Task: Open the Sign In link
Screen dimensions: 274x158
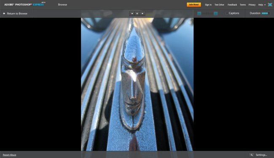Action: point(208,5)
